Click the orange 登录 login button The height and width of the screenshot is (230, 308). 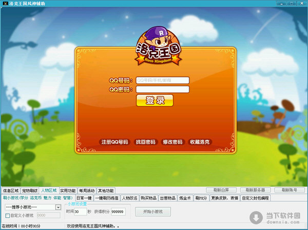[x=155, y=100]
